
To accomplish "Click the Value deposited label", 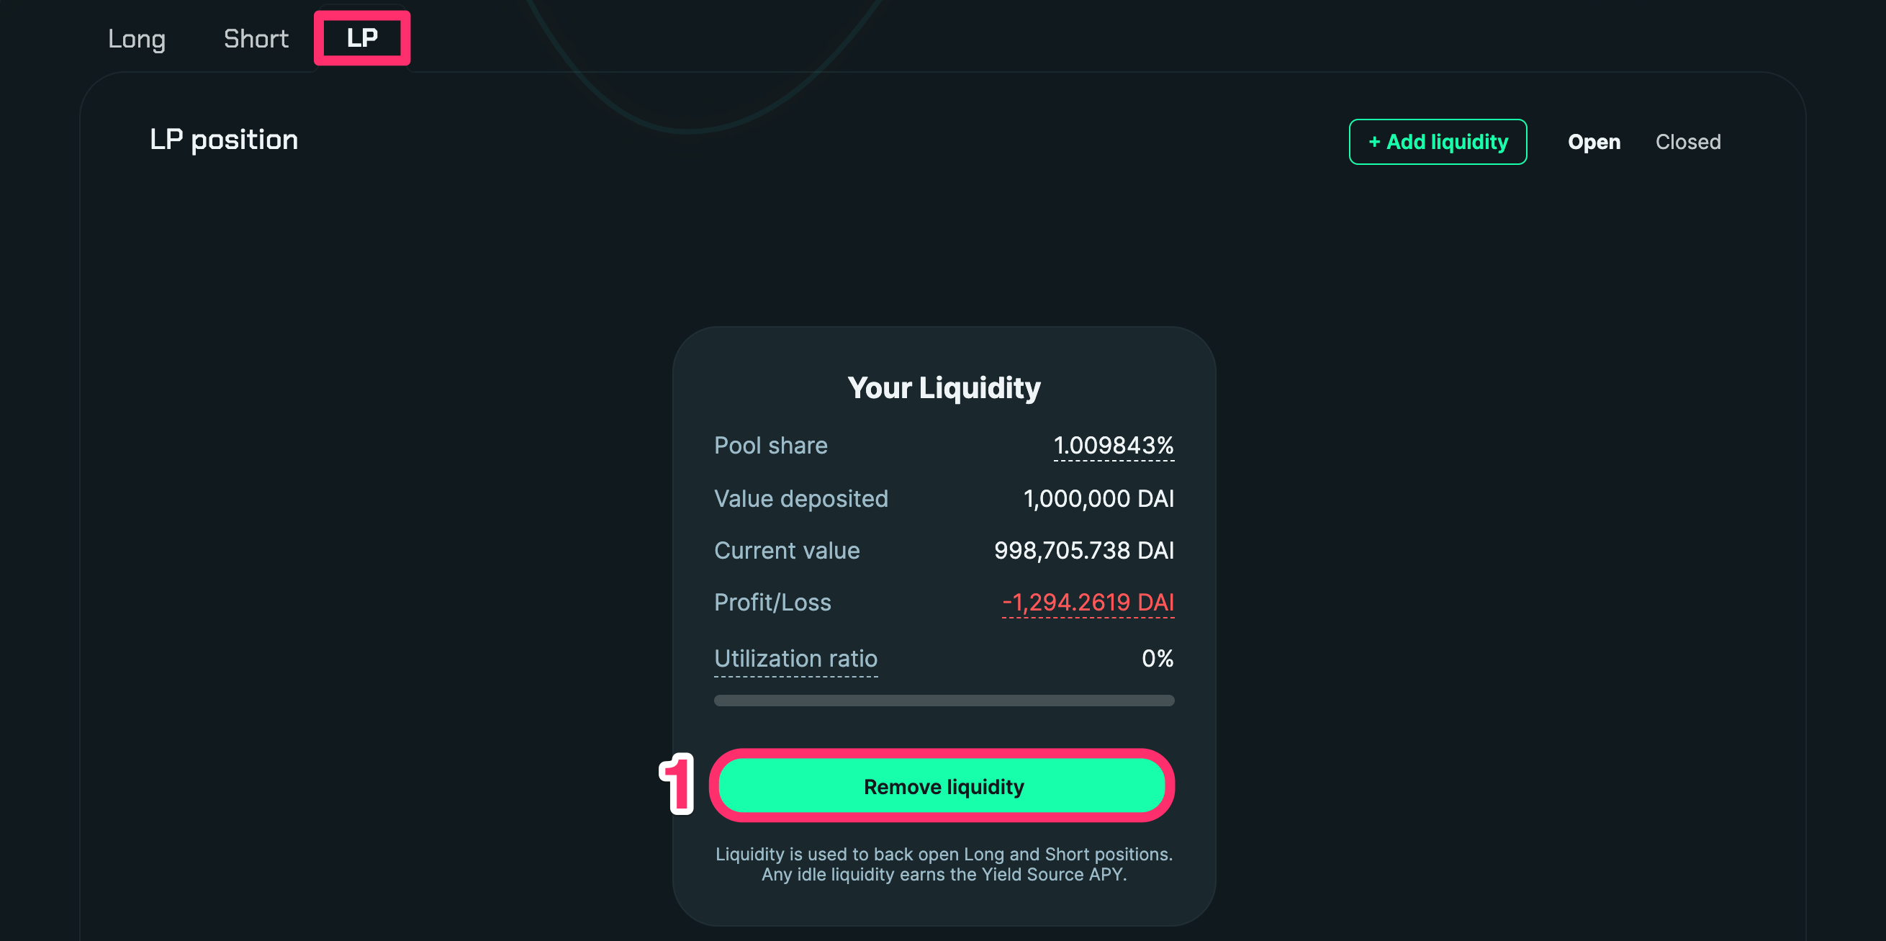I will pyautogui.click(x=800, y=499).
